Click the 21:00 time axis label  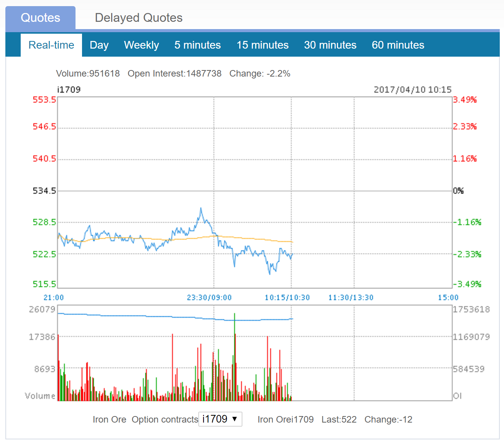[54, 297]
